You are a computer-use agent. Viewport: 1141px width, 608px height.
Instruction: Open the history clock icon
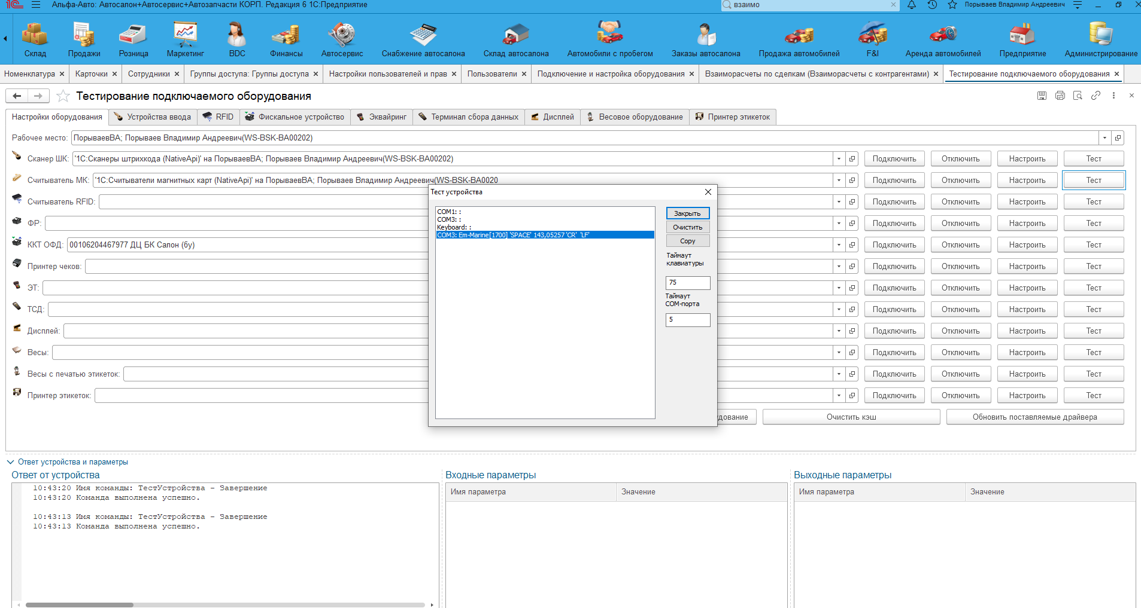tap(932, 5)
